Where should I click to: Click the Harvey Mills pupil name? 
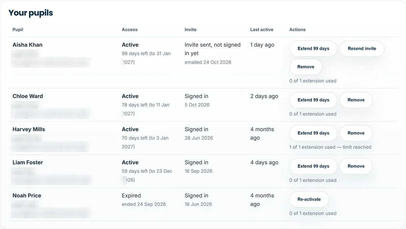coord(29,129)
